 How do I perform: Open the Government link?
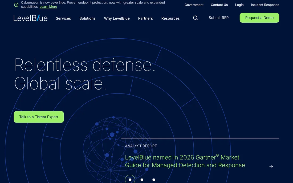194,5
